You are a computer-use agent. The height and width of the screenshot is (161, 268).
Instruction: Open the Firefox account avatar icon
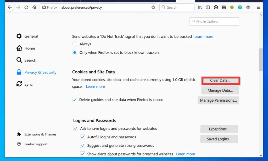click(248, 8)
